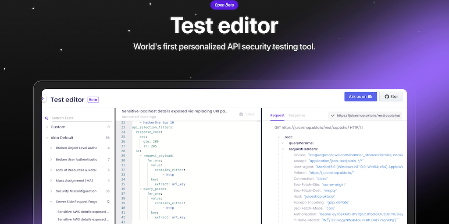This screenshot has height=224, width=449.
Task: Expand Broken User Authentication group
Action: (x=51, y=159)
